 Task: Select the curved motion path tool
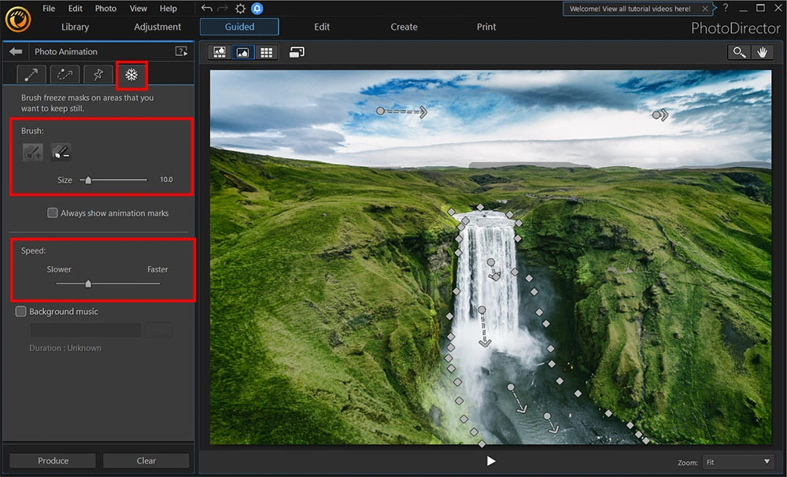click(65, 74)
